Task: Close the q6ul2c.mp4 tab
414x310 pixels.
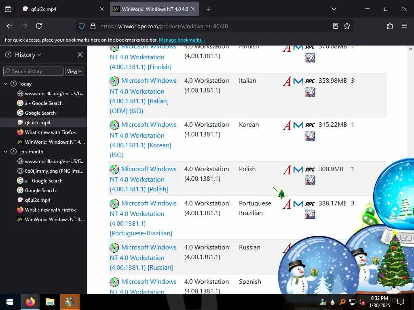Action: click(x=102, y=9)
